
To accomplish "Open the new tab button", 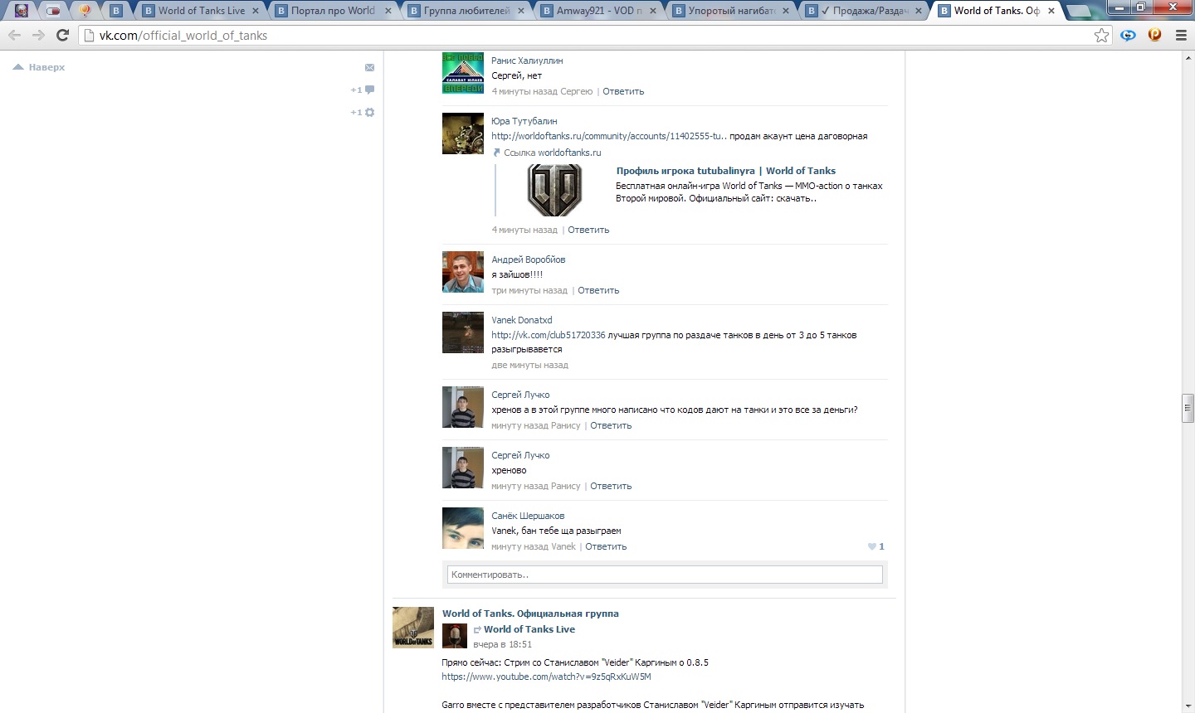I will 1078,12.
